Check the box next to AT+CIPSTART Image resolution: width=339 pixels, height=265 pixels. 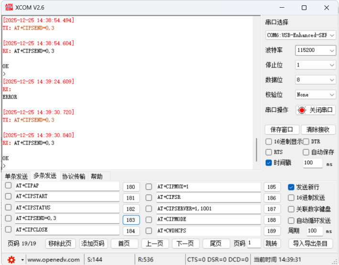8,196
